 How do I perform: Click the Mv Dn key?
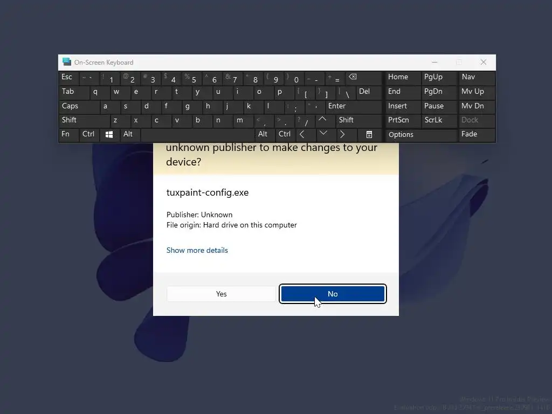point(477,106)
